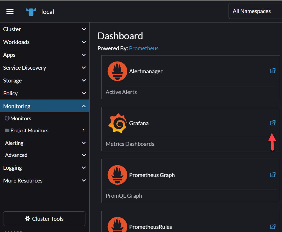Open Grafana via its external link icon
Viewport: 282px width, 232px height.
point(273,123)
